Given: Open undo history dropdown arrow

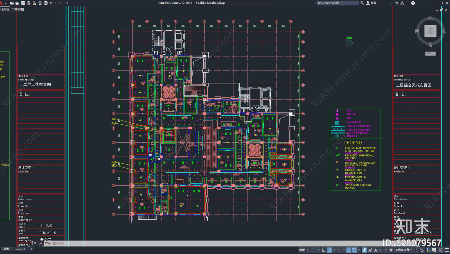Looking at the screenshot, I should tap(55, 3).
